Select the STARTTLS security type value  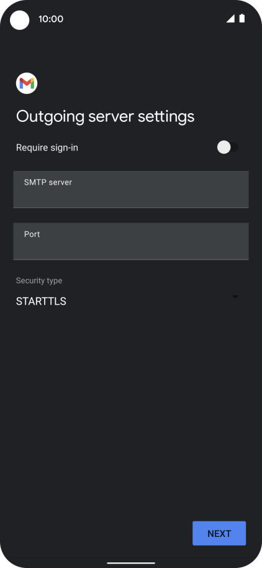(41, 301)
